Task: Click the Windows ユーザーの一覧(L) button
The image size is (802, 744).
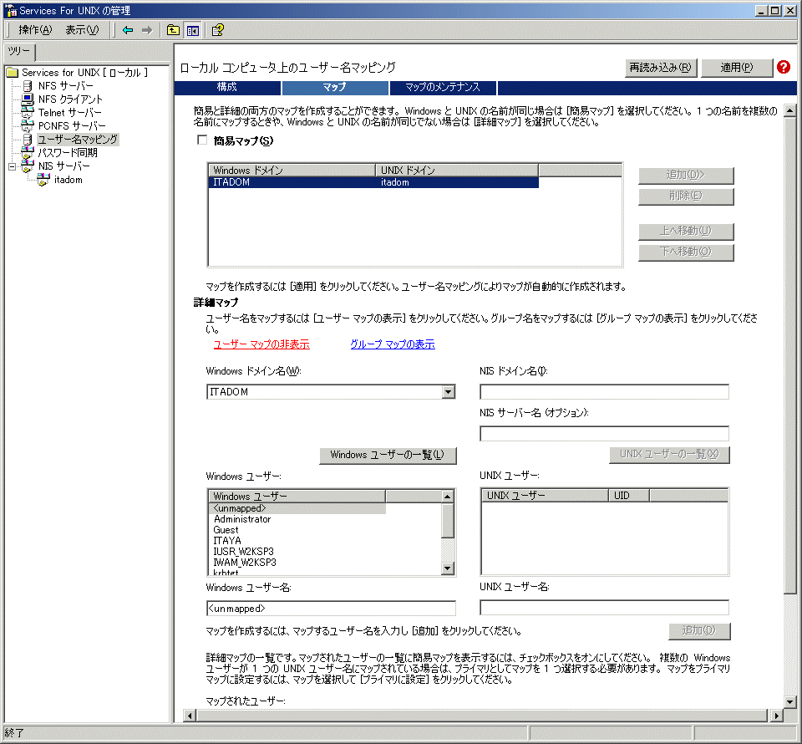Action: (388, 455)
